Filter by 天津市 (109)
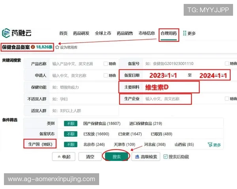237x189 pixels. pos(124,145)
